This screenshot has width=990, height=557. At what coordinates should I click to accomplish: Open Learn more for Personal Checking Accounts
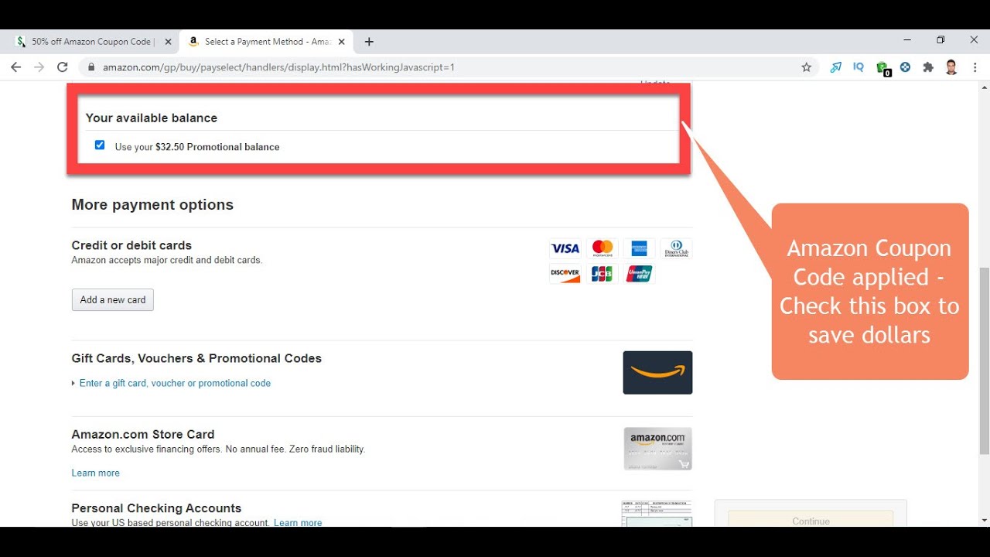pyautogui.click(x=298, y=523)
